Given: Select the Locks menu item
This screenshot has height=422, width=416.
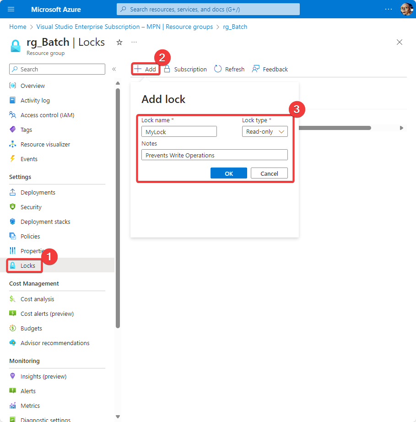Looking at the screenshot, I should click(27, 265).
